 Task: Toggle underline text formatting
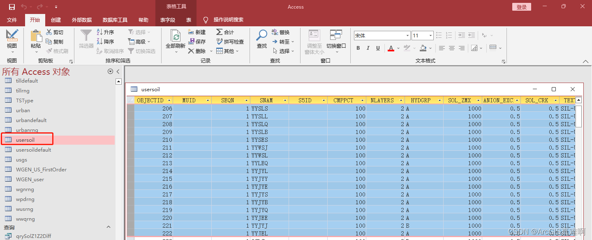378,48
